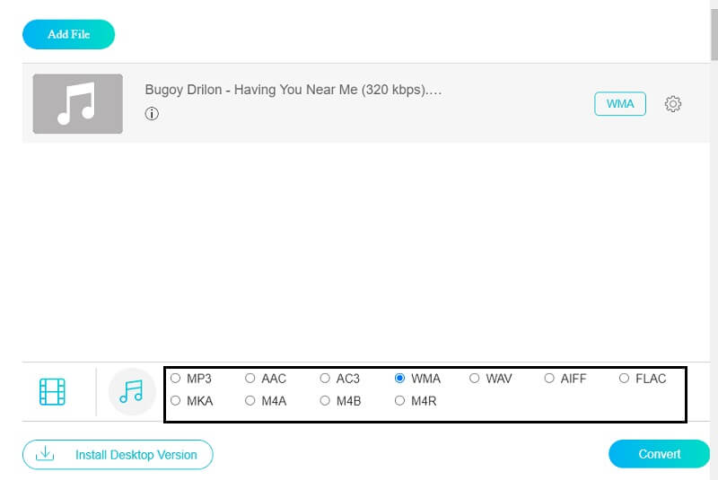Select the AIFF format radio button
Screen dimensions: 718x480
pos(549,379)
